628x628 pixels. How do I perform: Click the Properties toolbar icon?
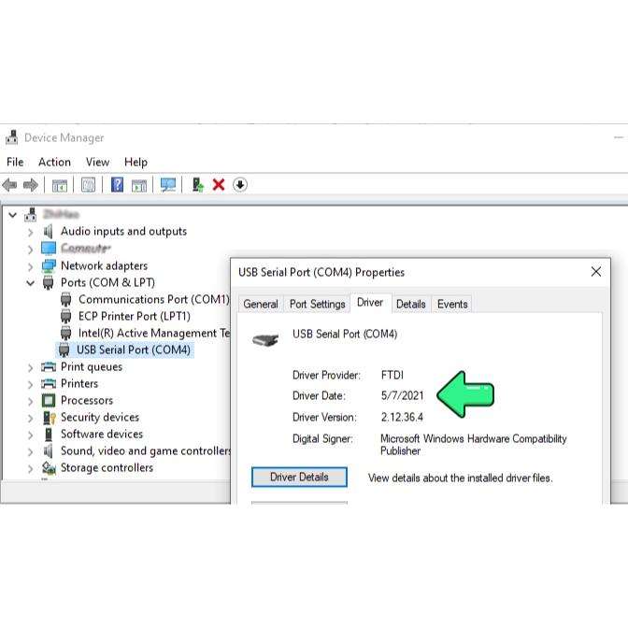[88, 185]
